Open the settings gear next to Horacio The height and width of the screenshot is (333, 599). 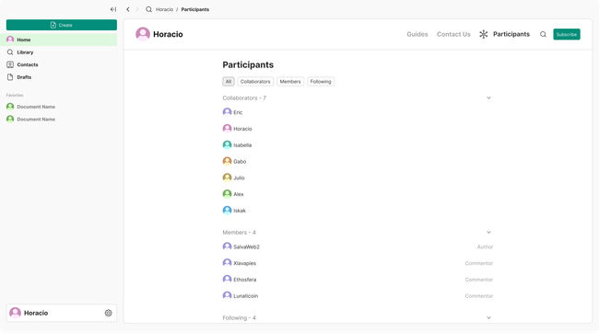[x=109, y=313]
